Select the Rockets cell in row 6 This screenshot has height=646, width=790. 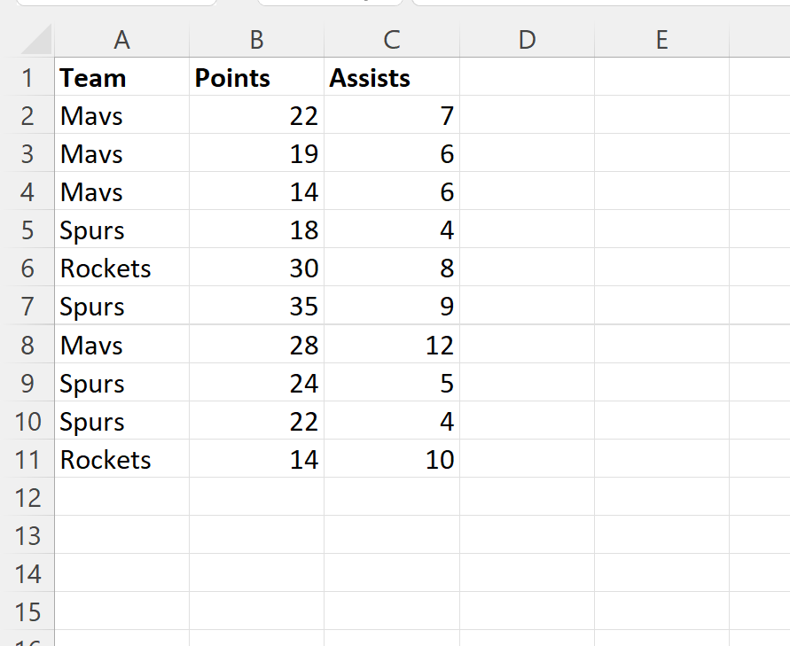(121, 269)
